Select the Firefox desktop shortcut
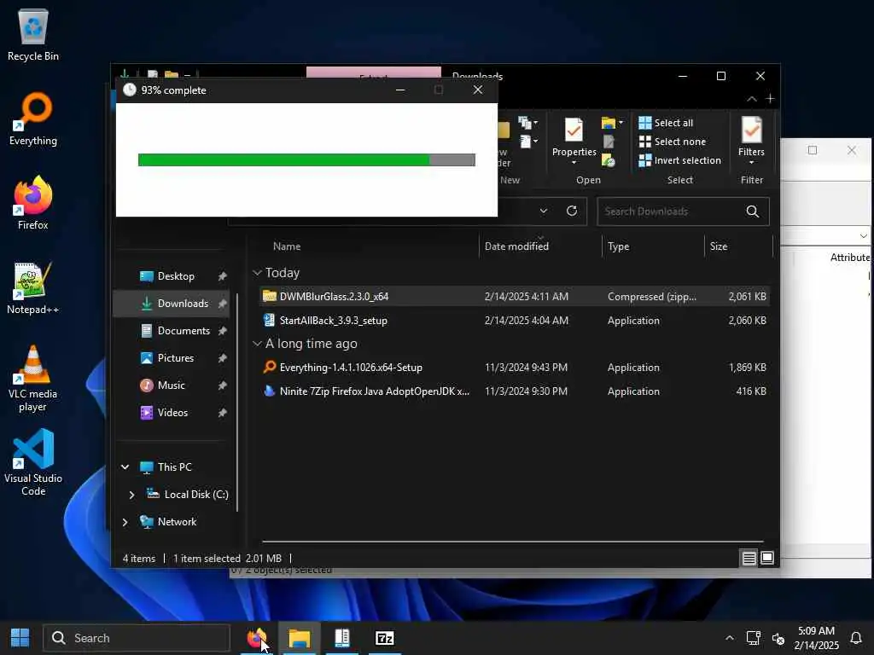The image size is (874, 655). [33, 203]
